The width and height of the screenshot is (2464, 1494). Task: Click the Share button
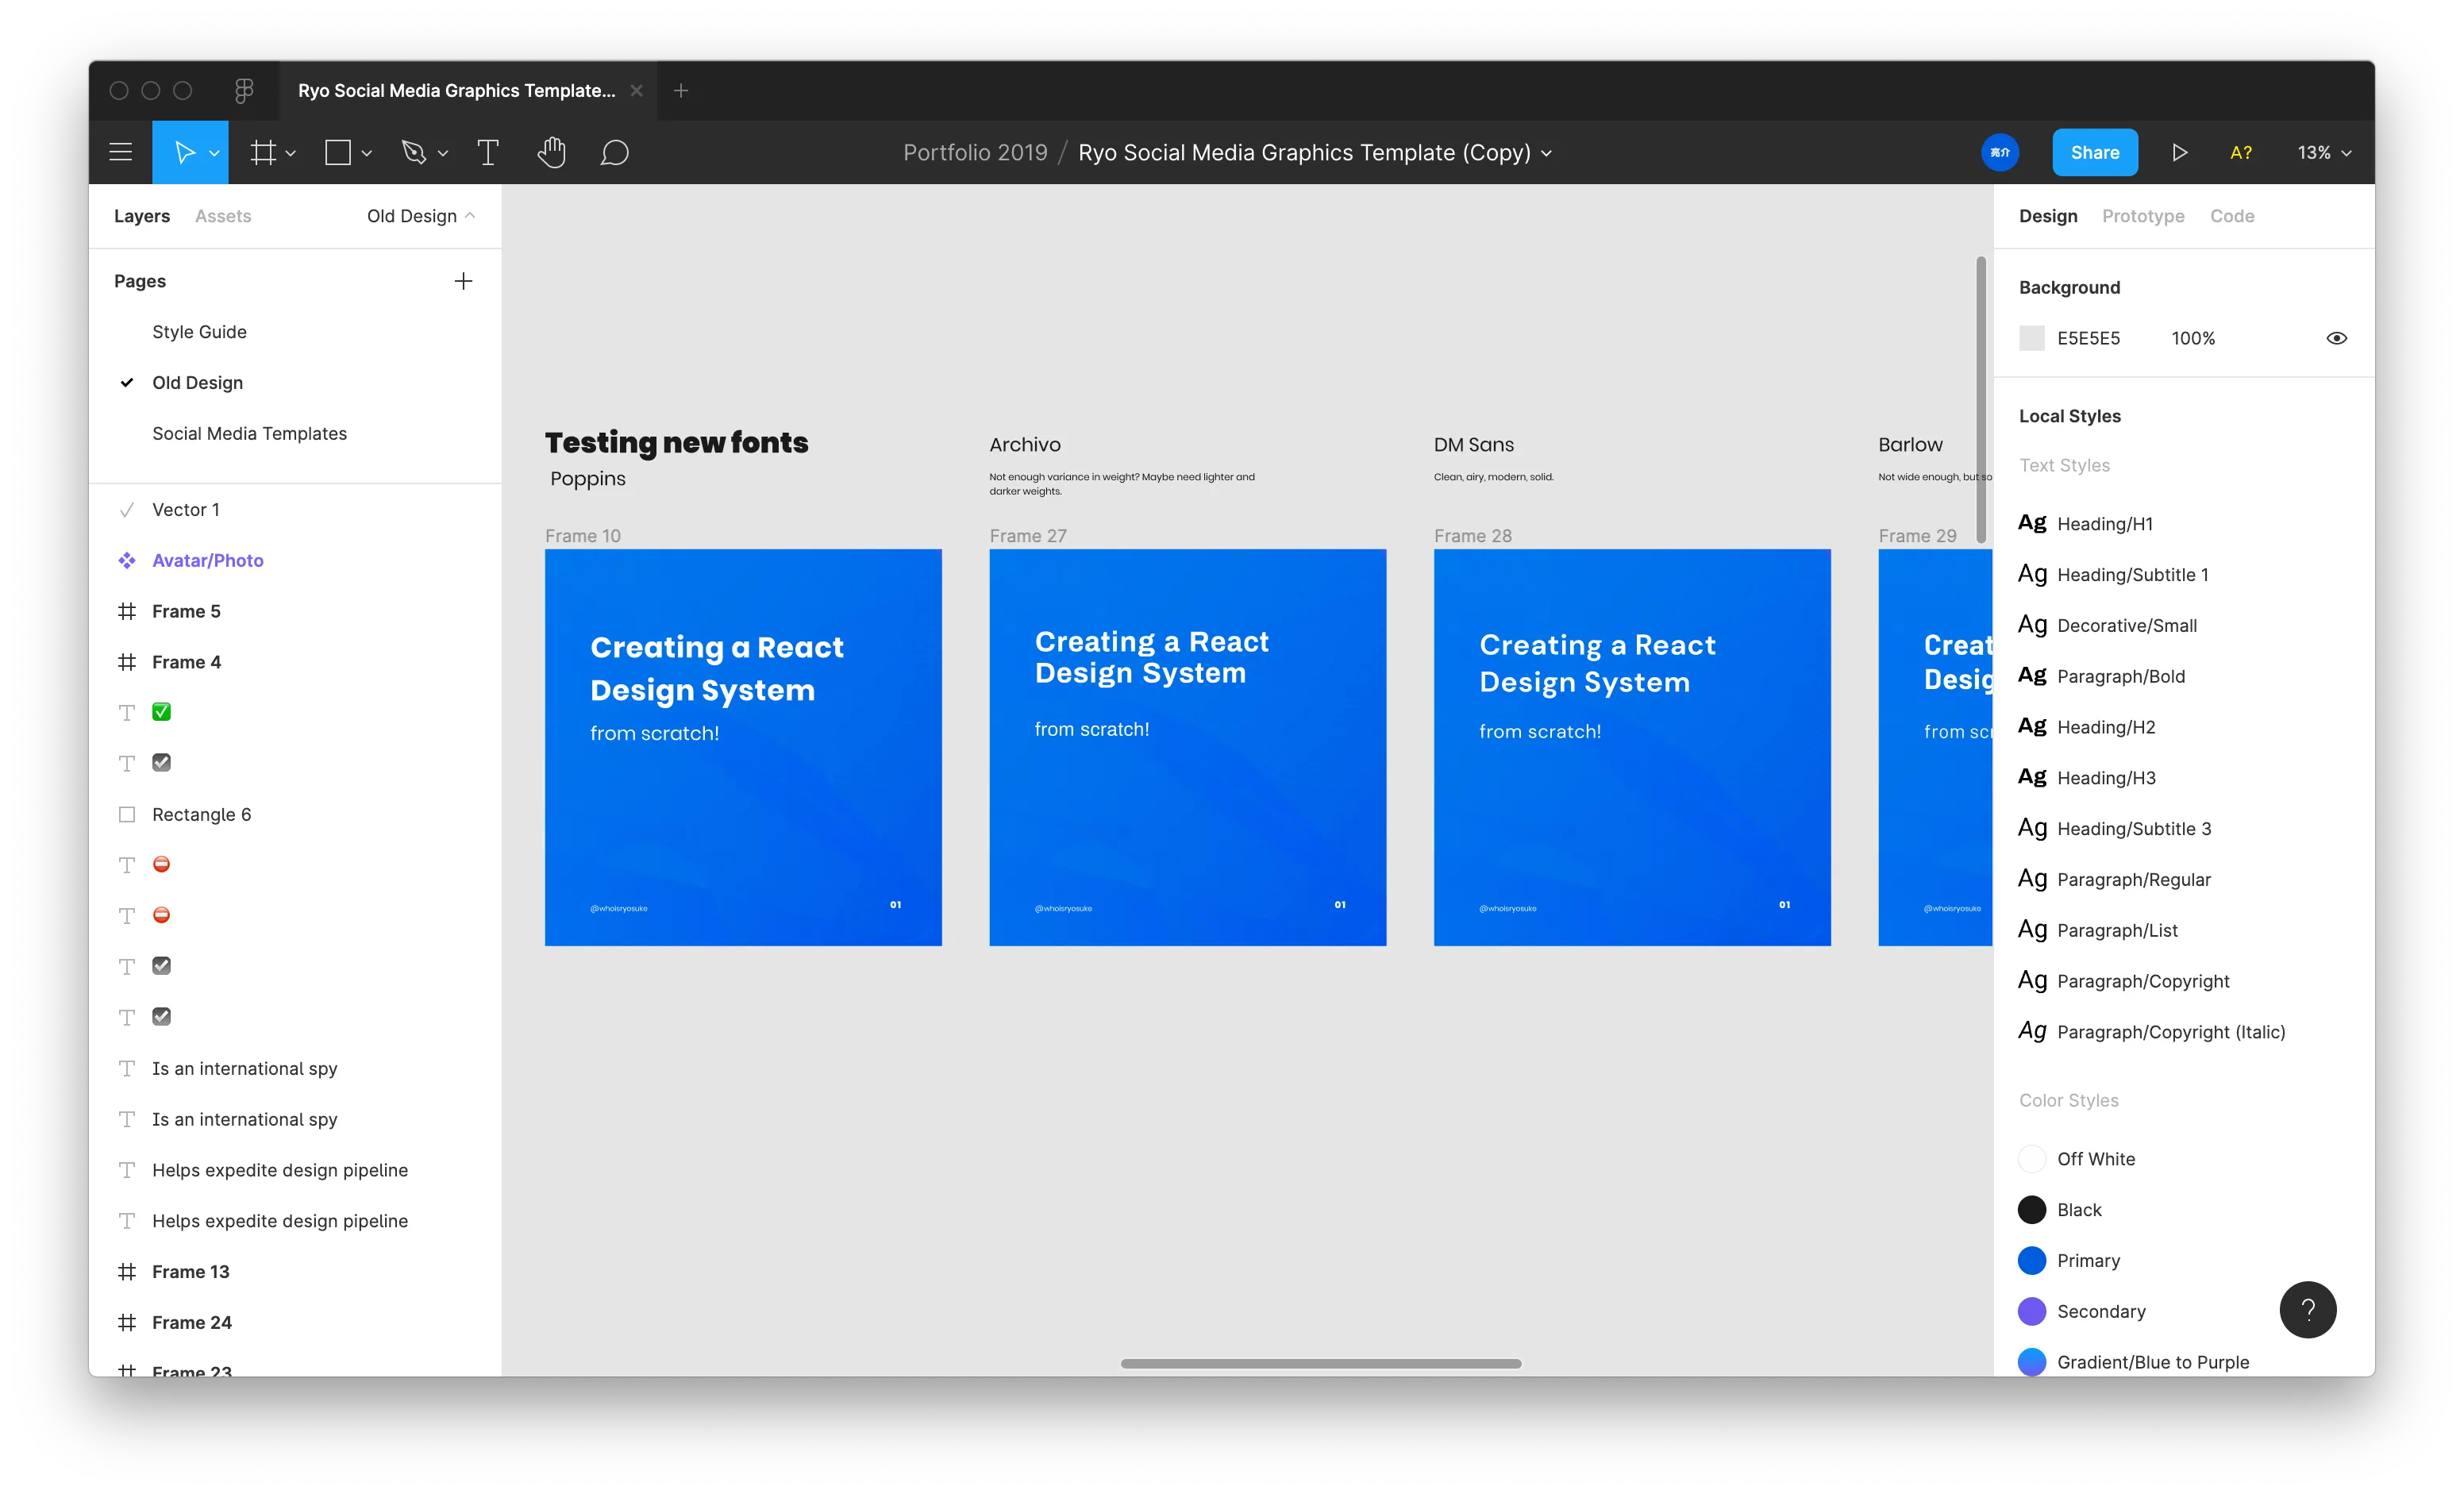pyautogui.click(x=2095, y=152)
